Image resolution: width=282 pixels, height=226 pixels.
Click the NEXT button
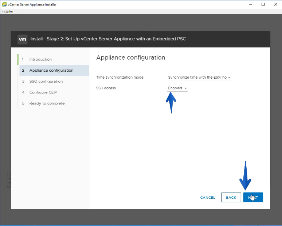pyautogui.click(x=253, y=198)
